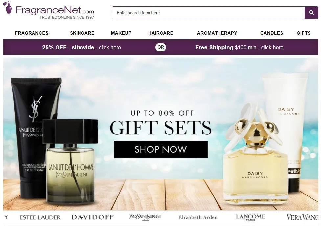This screenshot has height=226, width=321.
Task: Select Aromatherapy in the navigation bar
Action: point(217,33)
